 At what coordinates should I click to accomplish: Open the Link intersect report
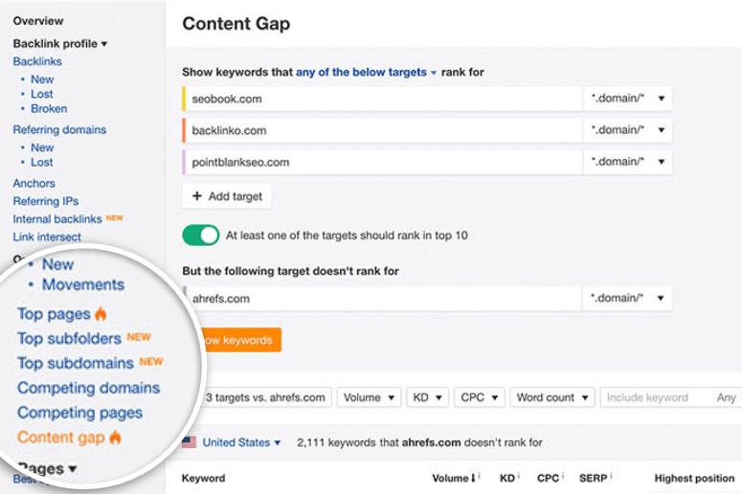click(46, 236)
